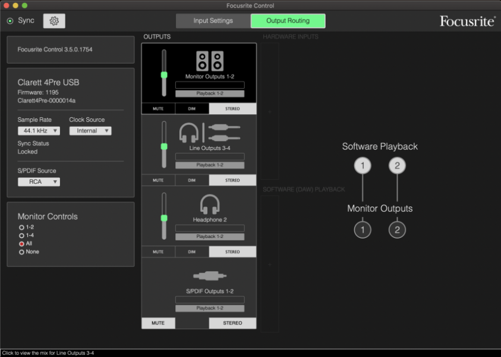
Task: Switch to the Input Settings tab
Action: click(x=213, y=20)
